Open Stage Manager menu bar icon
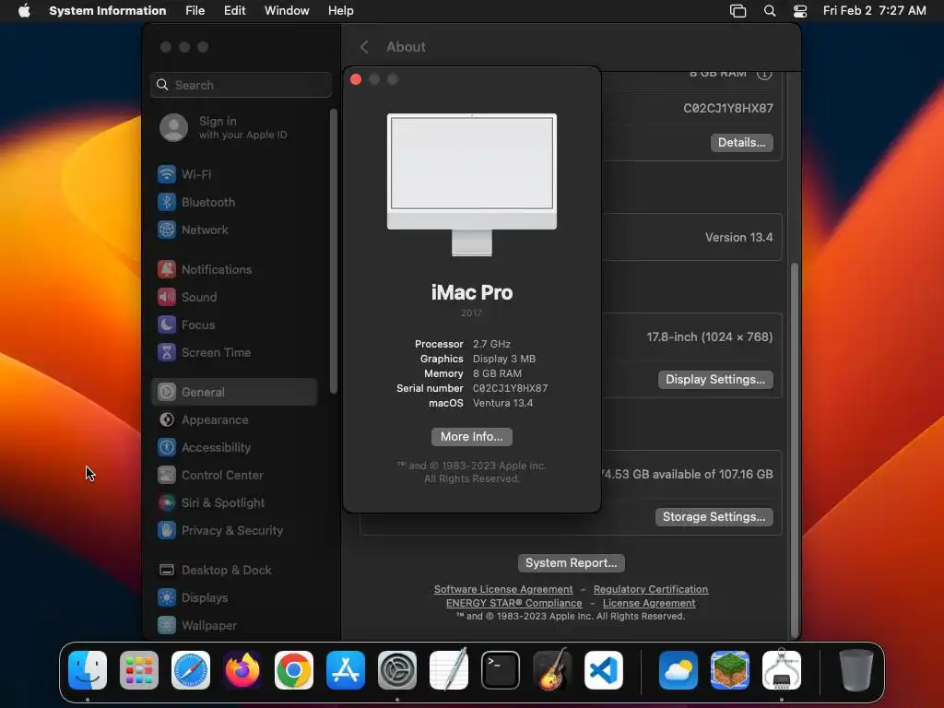This screenshot has width=944, height=708. [738, 11]
